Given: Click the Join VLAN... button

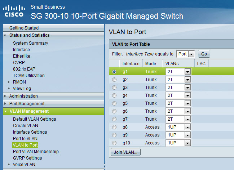Looking at the screenshot, I should point(125,152).
